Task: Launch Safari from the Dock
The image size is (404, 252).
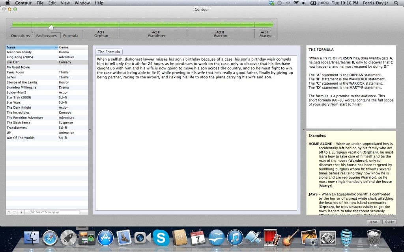Action: click(50, 237)
